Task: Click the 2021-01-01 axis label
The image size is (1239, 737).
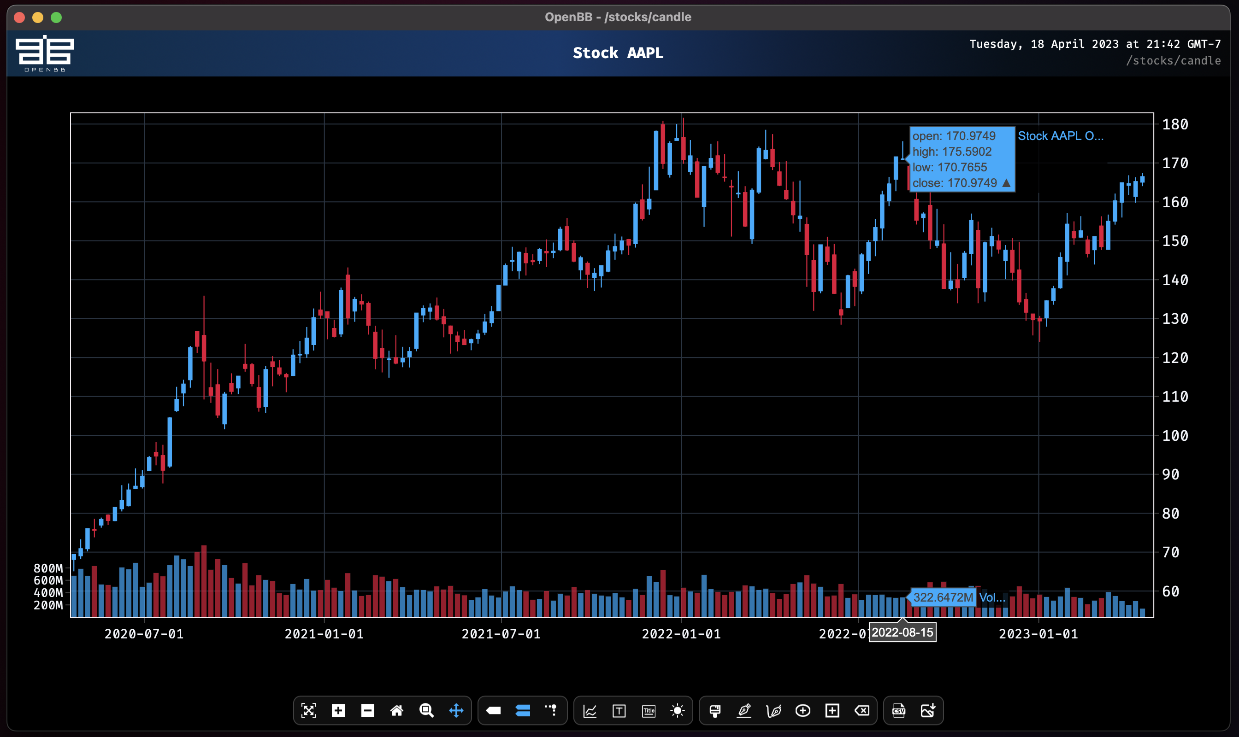Action: point(324,634)
